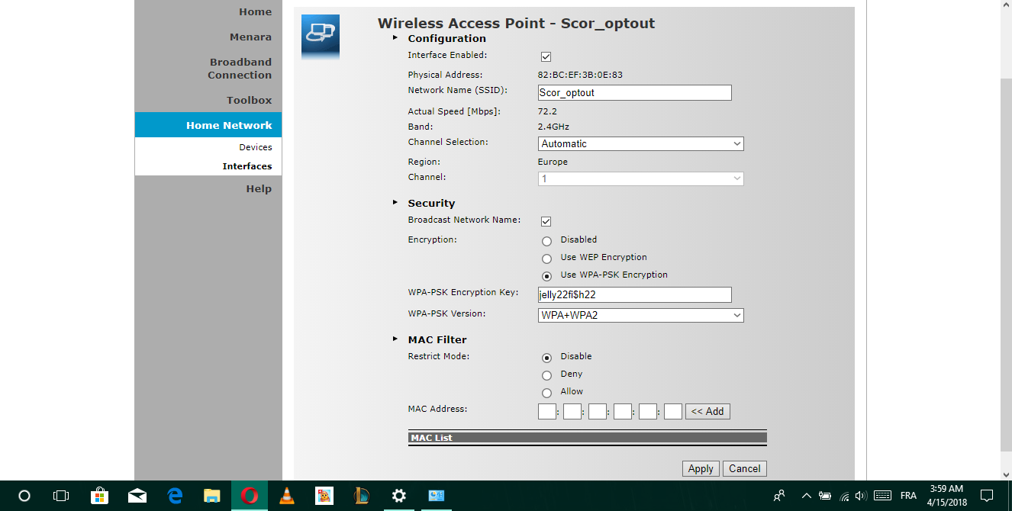Open the disabled Channel dropdown

tap(641, 178)
